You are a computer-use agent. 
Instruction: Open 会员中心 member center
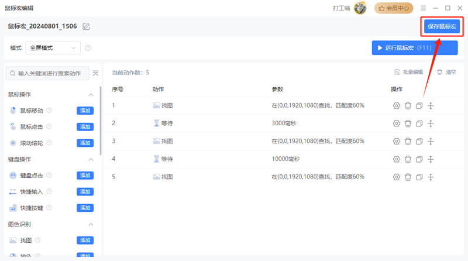coord(394,8)
